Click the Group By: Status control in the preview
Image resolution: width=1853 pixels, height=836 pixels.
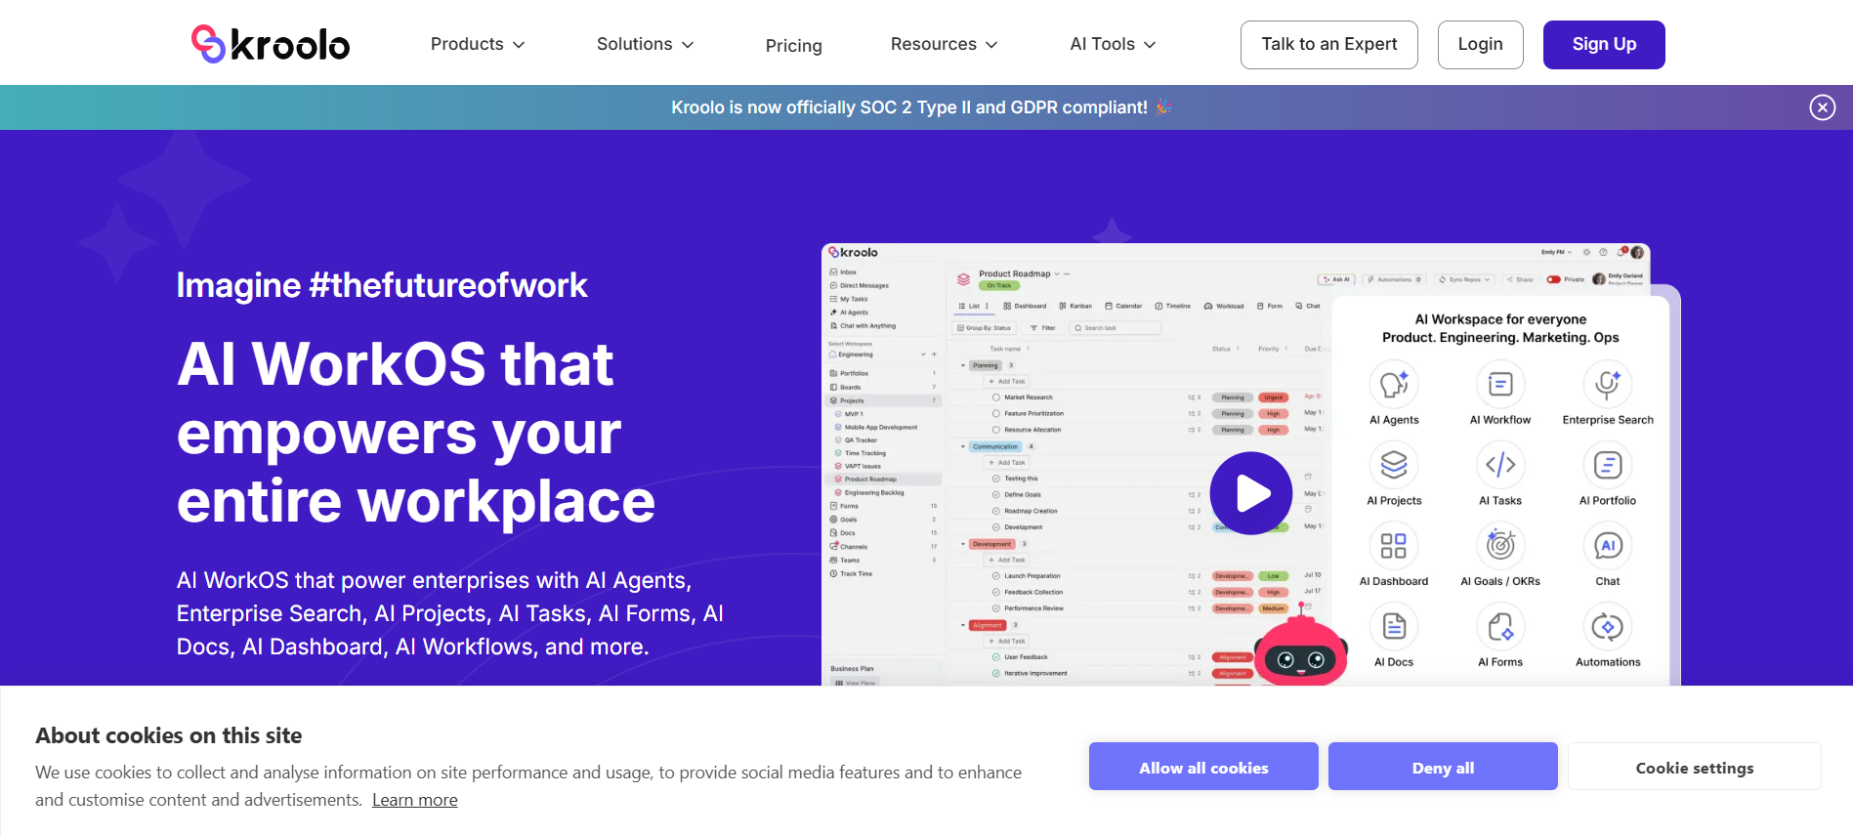pyautogui.click(x=985, y=328)
